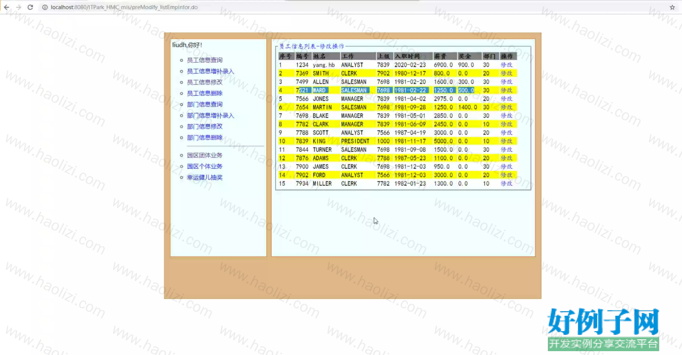Screen dimensions: 682x355
Task: Click the greeting text liudh,你好!
Action: click(x=187, y=45)
